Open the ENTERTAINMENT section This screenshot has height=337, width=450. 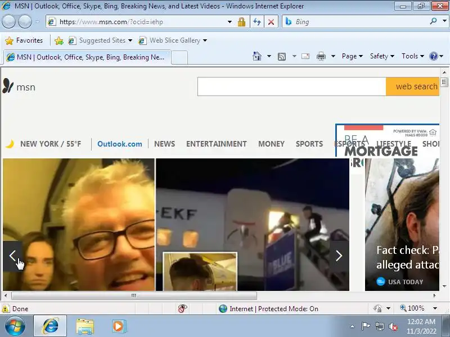click(x=217, y=144)
